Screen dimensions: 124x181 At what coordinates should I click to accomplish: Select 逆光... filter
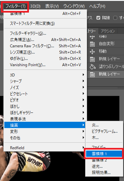coord(104,166)
